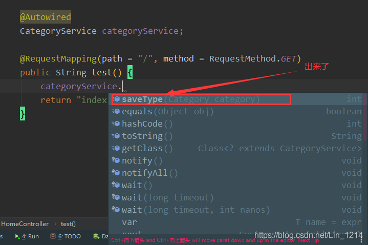Screen dimensions: 368x245
Task: Click the Run tool window play icon
Action: tap(17, 236)
